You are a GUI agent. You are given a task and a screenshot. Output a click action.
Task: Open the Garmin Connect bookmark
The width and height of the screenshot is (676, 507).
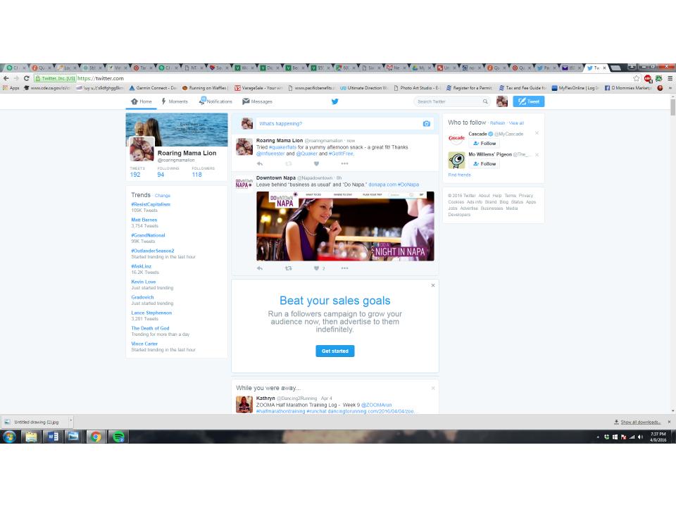[153, 88]
